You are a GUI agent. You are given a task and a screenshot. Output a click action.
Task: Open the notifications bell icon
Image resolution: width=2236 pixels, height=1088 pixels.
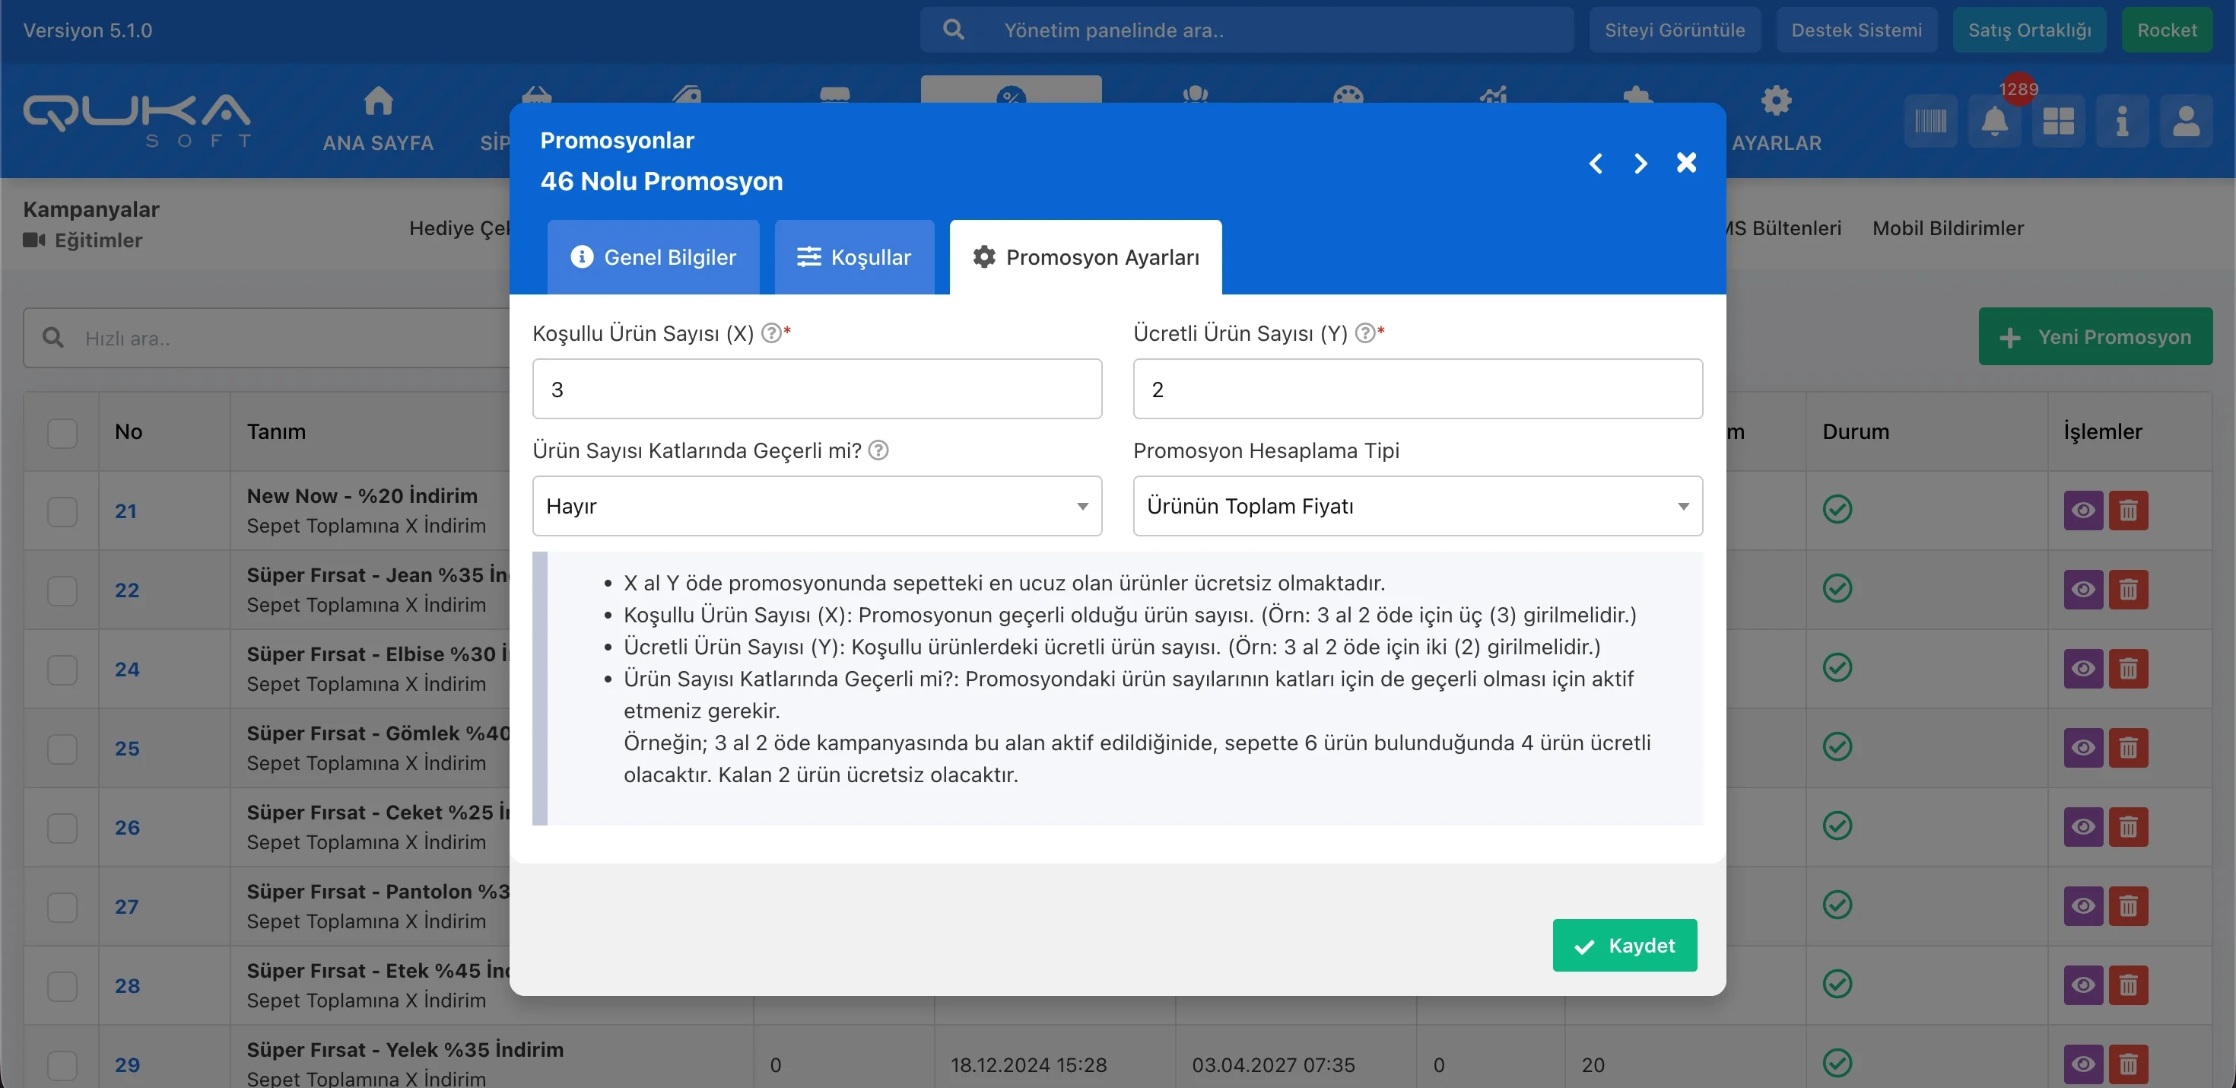pos(1994,121)
